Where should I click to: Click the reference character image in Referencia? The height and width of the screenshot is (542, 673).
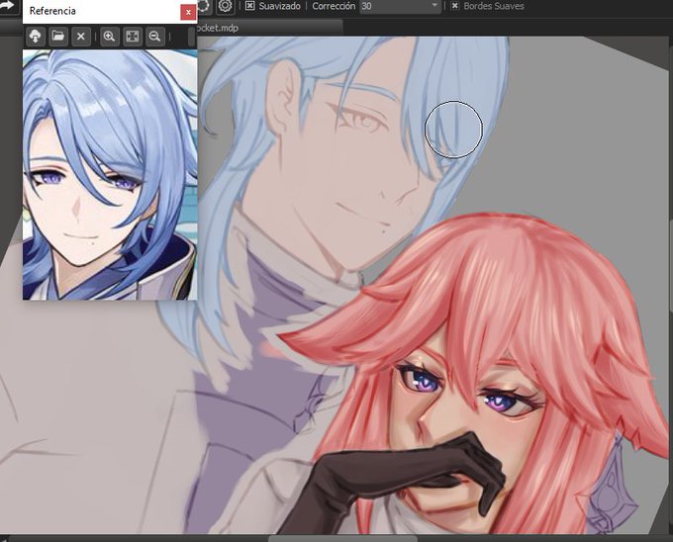[110, 174]
